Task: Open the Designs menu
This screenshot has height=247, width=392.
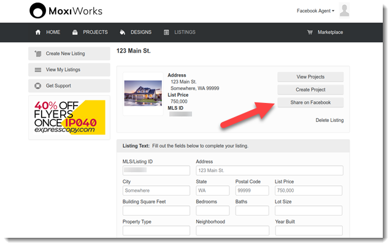Action: 140,32
